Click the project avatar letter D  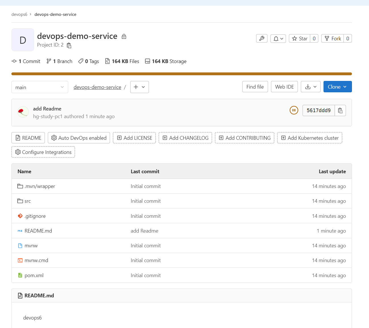(23, 40)
